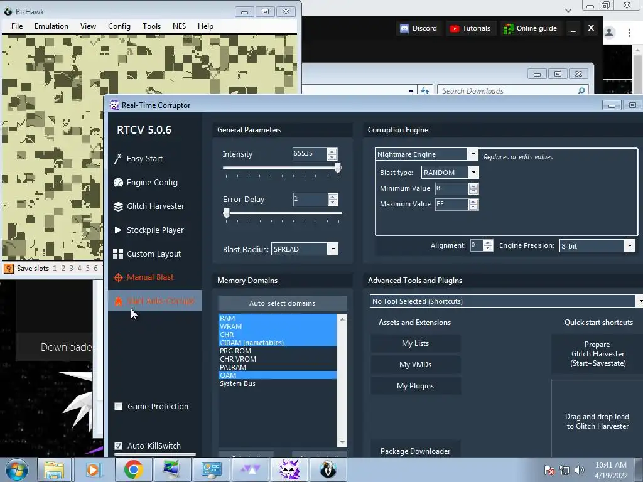
Task: Start Auto-Corrupt in RTCV sidebar
Action: tap(155, 301)
